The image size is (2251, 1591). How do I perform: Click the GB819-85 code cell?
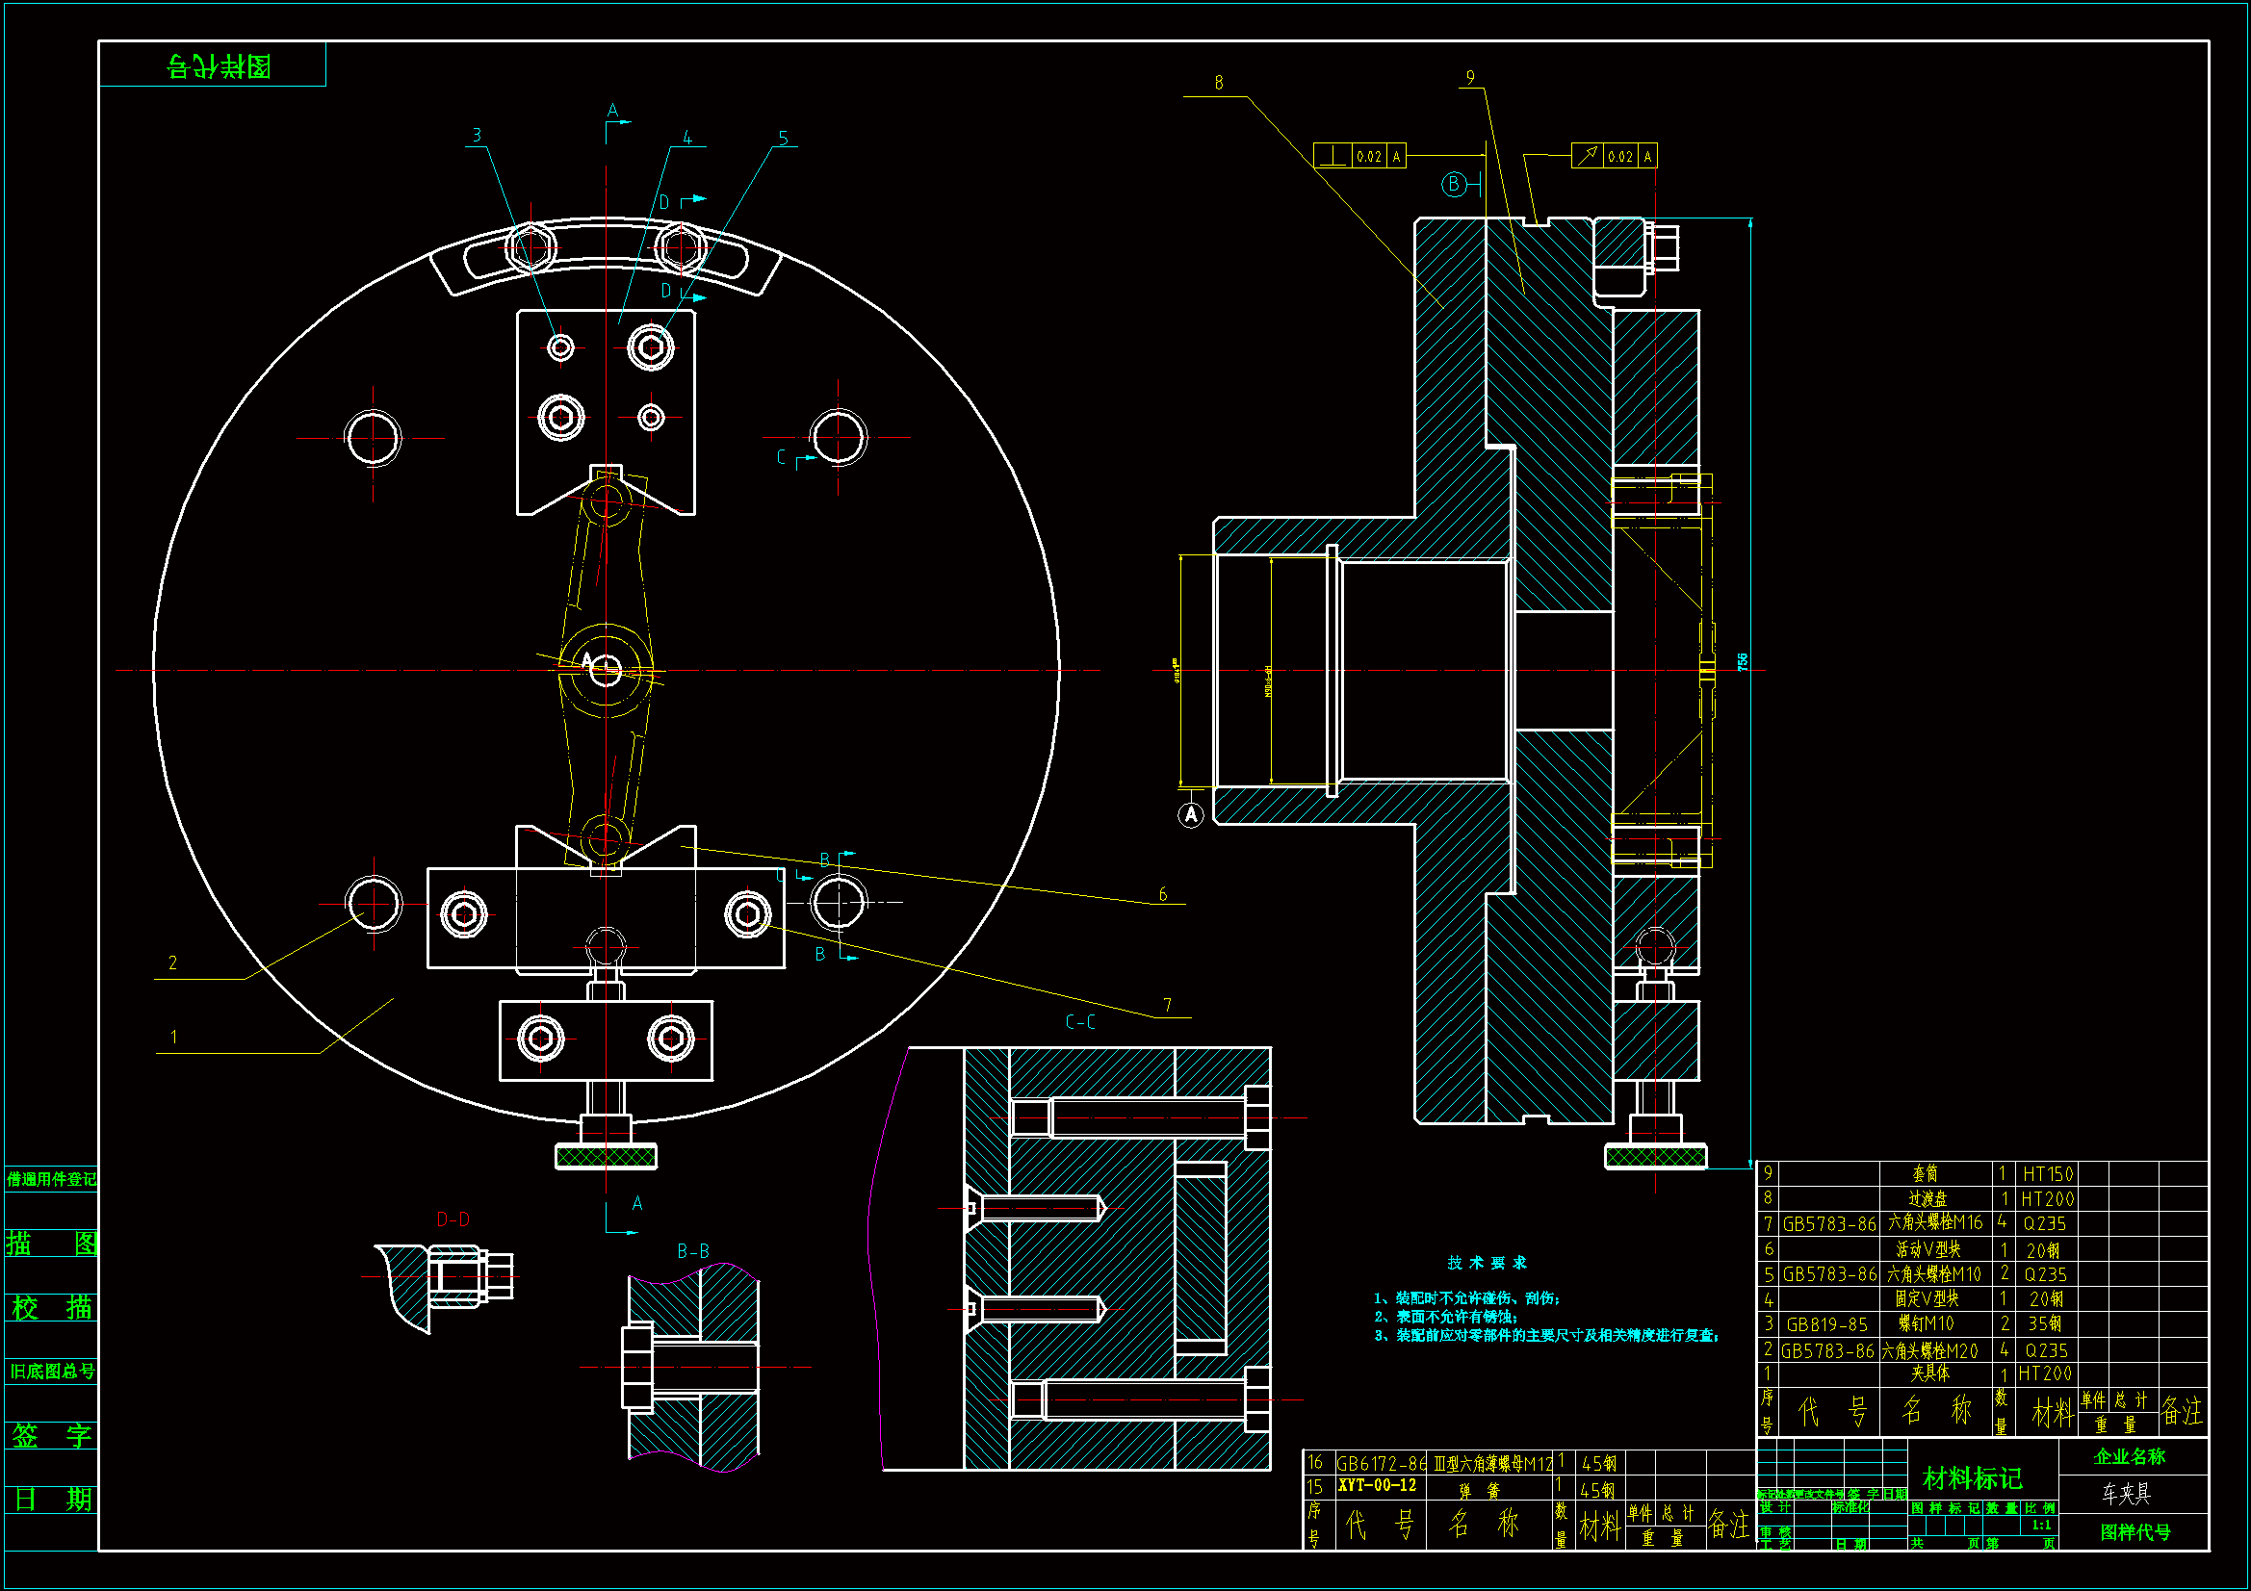point(1828,1324)
